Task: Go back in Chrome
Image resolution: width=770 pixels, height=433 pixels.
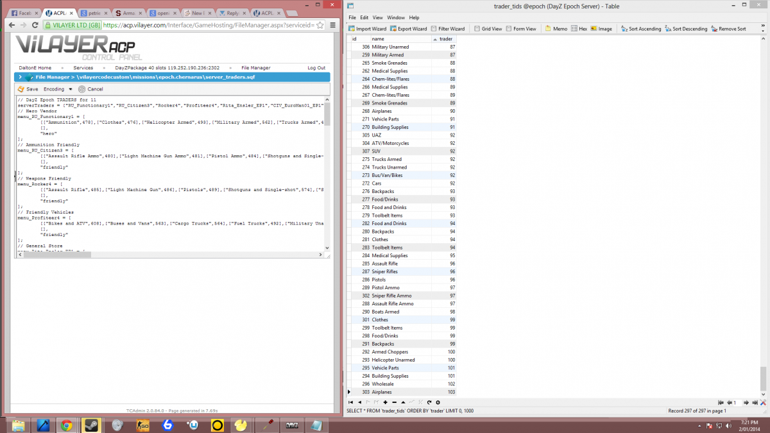Action: point(12,25)
